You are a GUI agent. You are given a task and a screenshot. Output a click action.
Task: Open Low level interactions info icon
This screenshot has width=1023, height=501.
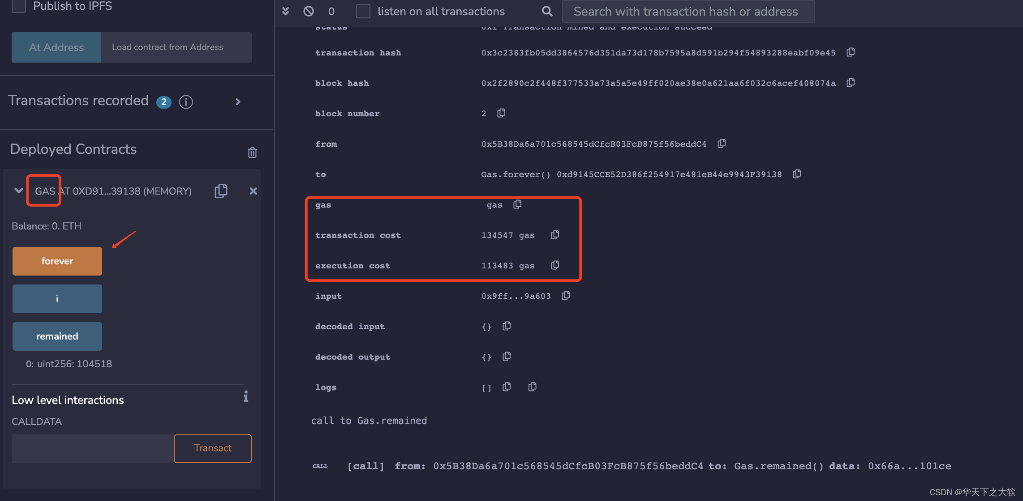pyautogui.click(x=246, y=396)
